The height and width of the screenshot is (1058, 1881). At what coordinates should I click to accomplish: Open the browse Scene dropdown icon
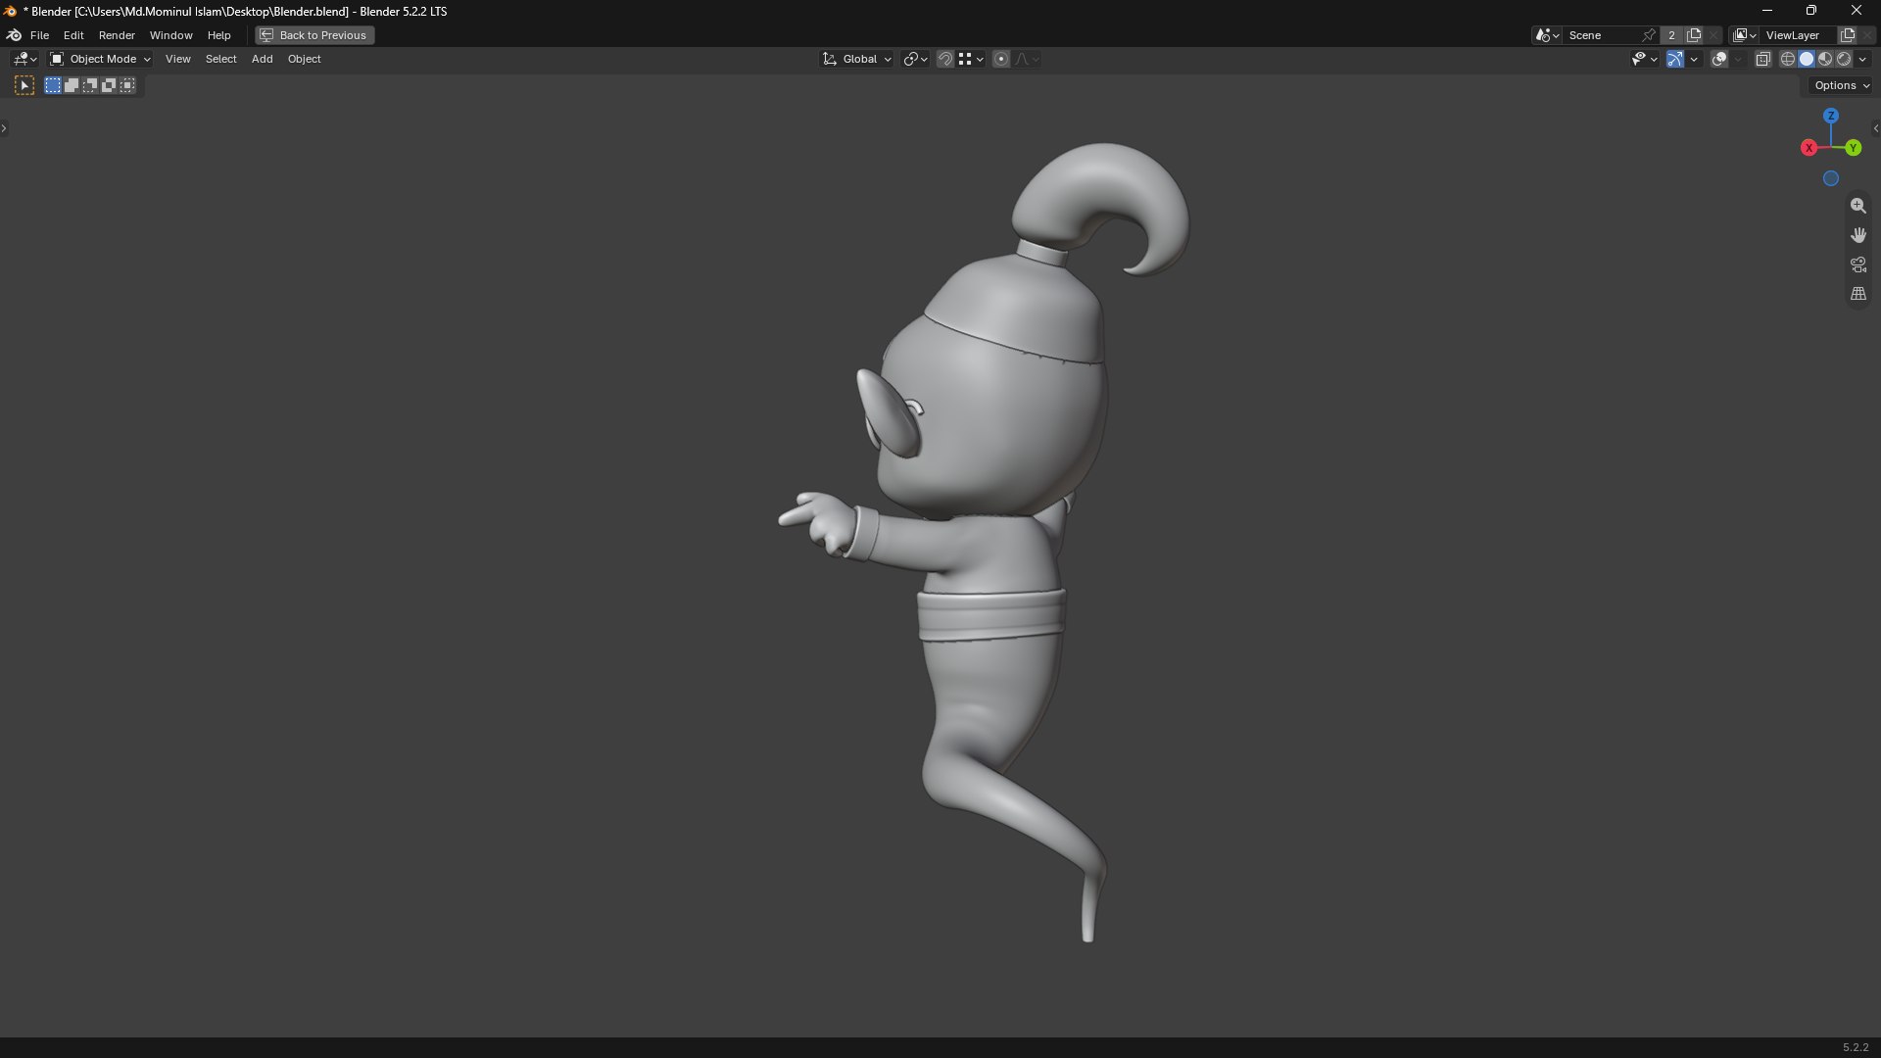pyautogui.click(x=1547, y=35)
